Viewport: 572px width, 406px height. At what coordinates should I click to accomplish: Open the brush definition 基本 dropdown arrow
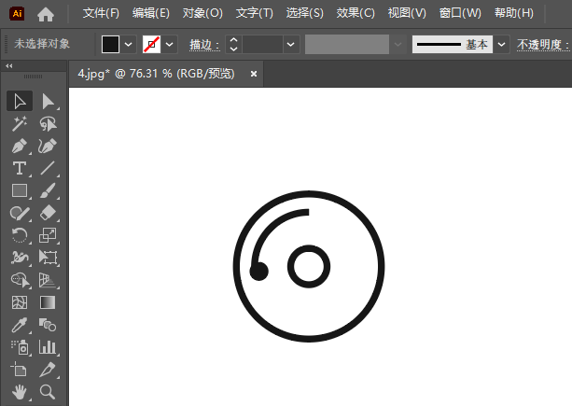coord(502,45)
